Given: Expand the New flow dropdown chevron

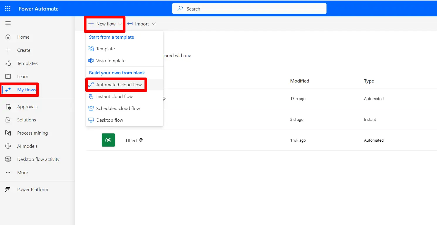Looking at the screenshot, I should tap(120, 24).
